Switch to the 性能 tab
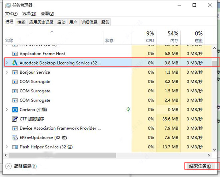Screen dimensions: 220x177 pos(21,22)
